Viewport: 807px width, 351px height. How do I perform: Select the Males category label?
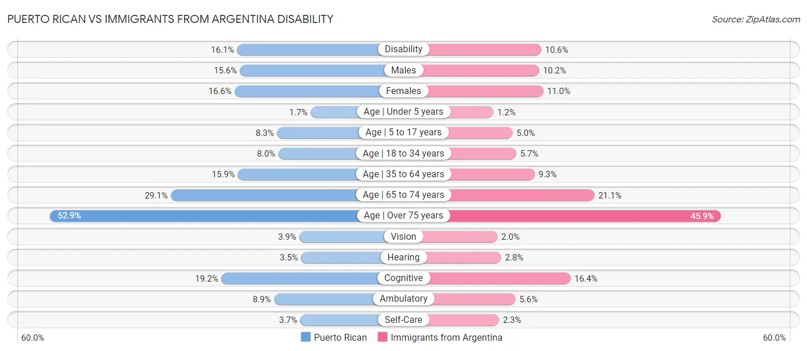tap(403, 70)
